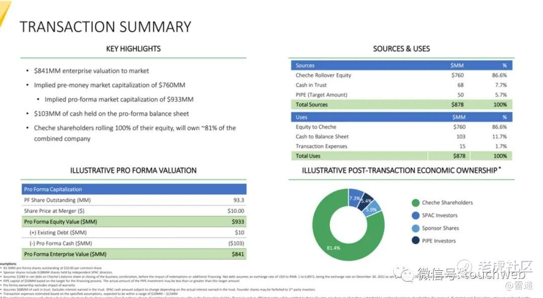This screenshot has height=298, width=543.
Task: Click the PIPE Investors dark navy legend dot
Action: [416, 241]
